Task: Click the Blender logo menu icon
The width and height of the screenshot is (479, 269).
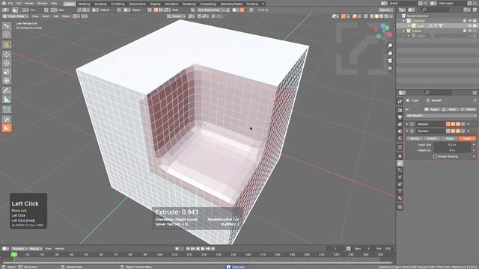Action: click(x=4, y=3)
